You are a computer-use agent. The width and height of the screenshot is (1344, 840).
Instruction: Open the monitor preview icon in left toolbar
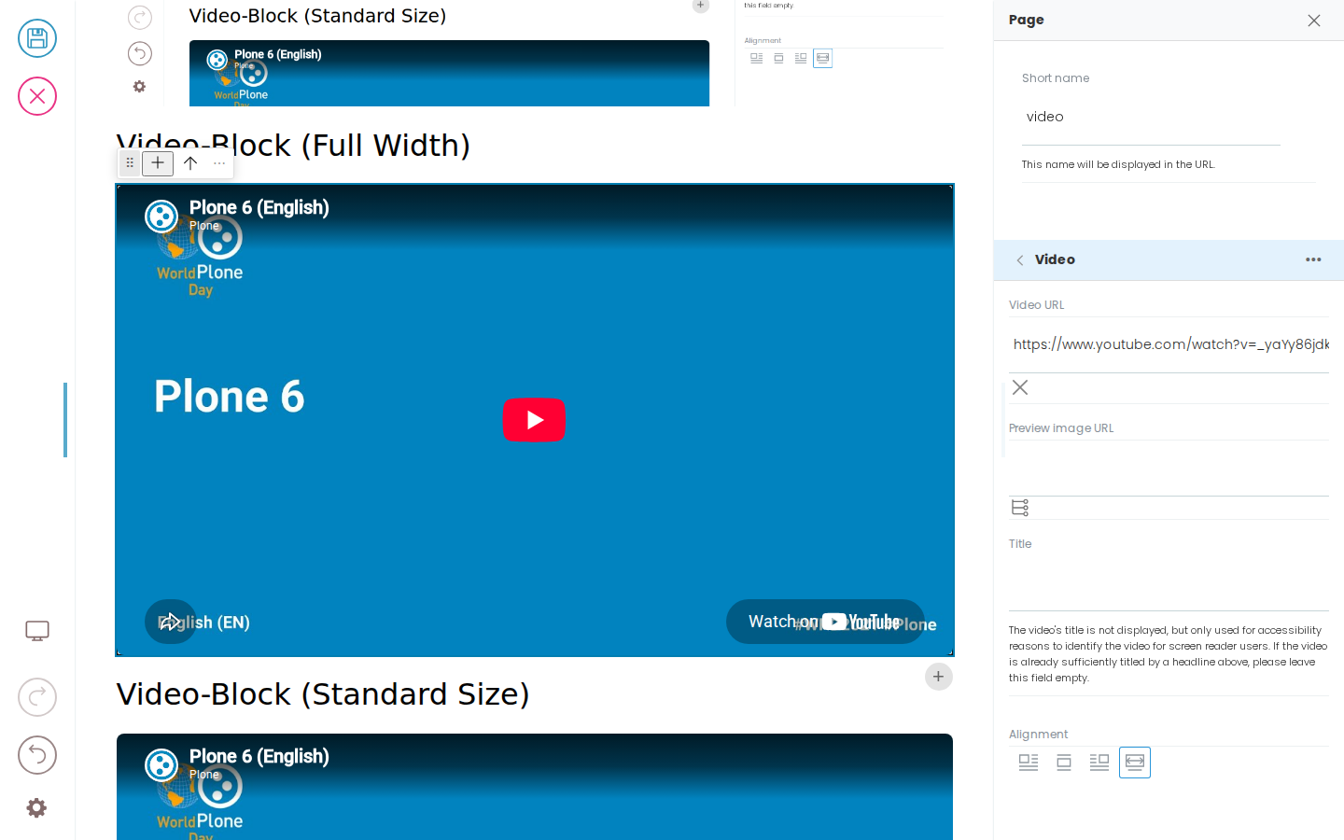click(x=37, y=631)
